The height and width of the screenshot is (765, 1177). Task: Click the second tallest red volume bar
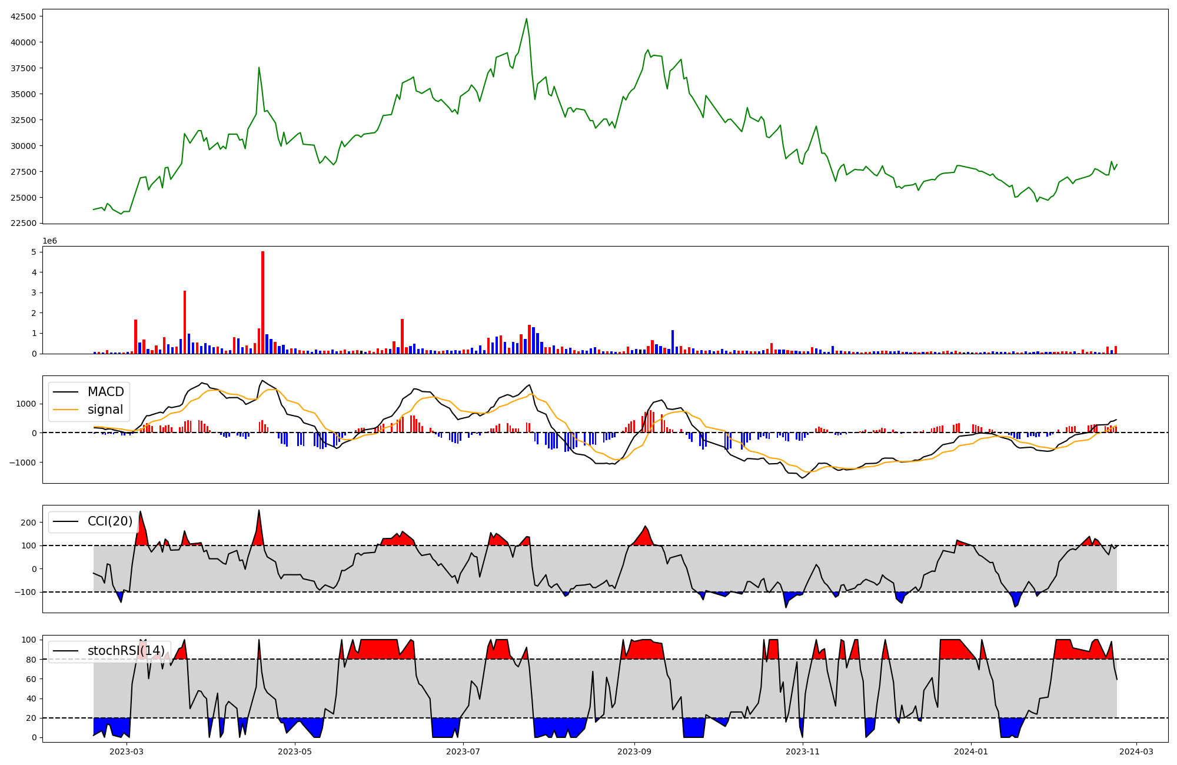click(185, 322)
